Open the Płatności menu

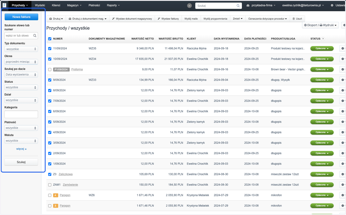[94, 5]
